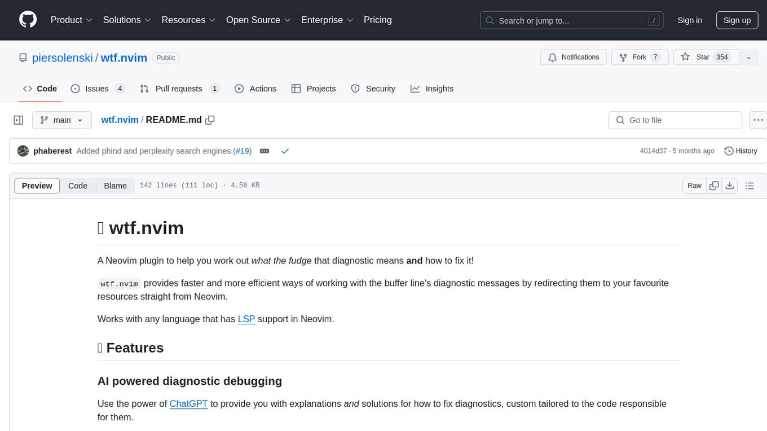Open commit 4014d37
The image size is (767, 431).
point(653,151)
